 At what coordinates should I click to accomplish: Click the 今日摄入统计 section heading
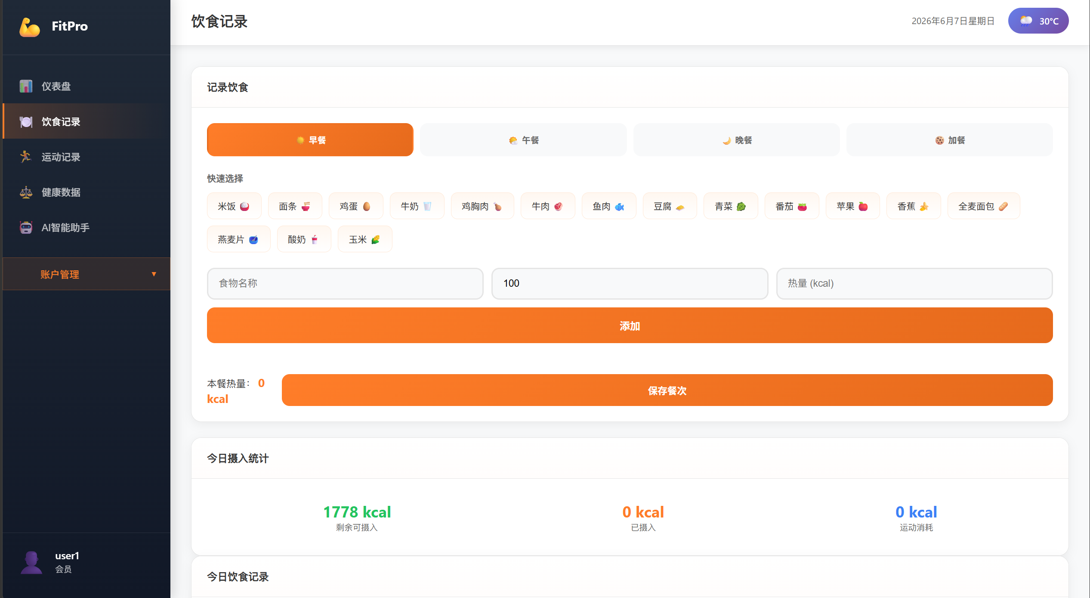click(238, 458)
